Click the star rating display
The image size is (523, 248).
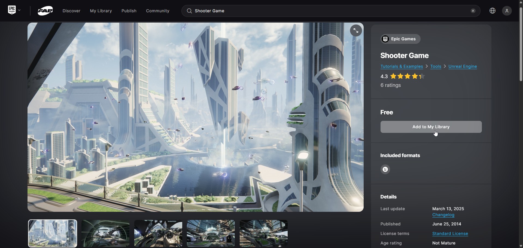407,76
